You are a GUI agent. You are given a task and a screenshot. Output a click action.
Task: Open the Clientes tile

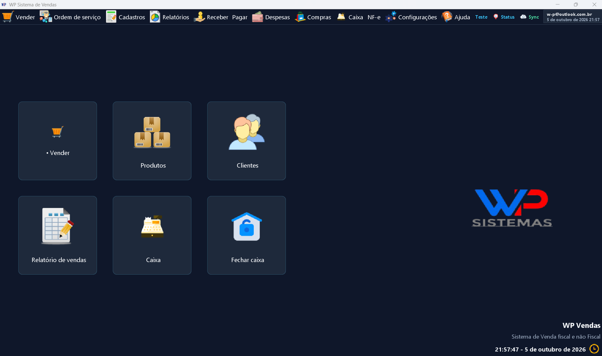click(246, 141)
